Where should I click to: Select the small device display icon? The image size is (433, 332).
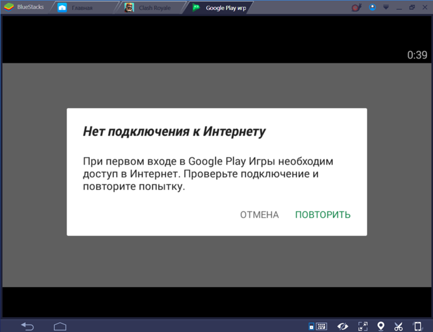[x=311, y=326]
